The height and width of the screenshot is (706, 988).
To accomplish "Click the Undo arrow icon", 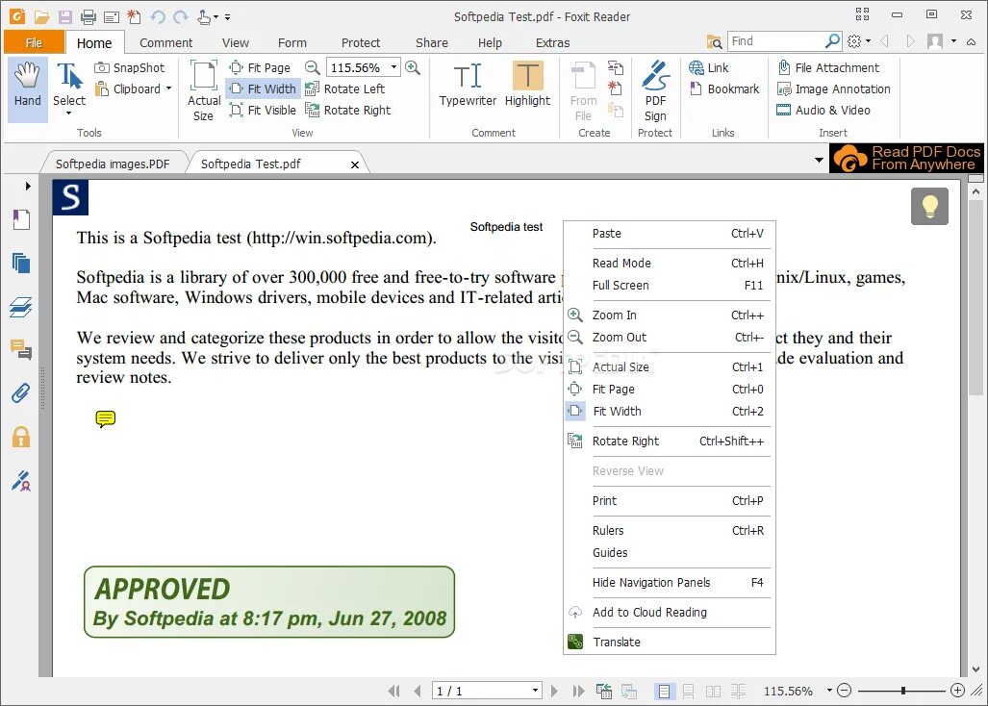I will click(158, 17).
